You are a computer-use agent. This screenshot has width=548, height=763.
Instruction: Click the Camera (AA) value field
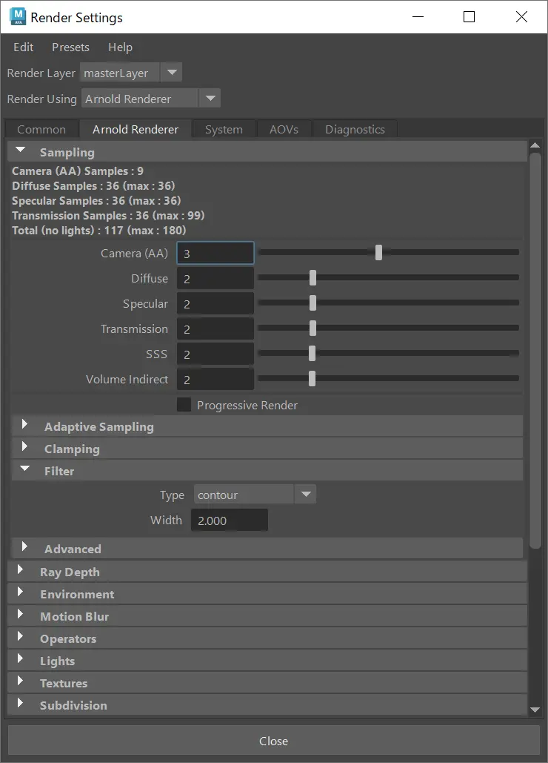[x=215, y=254]
